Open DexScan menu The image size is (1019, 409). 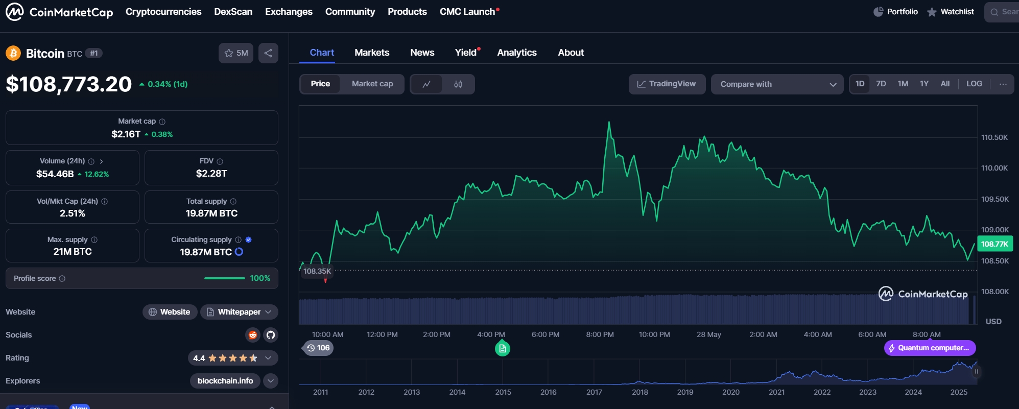(233, 12)
